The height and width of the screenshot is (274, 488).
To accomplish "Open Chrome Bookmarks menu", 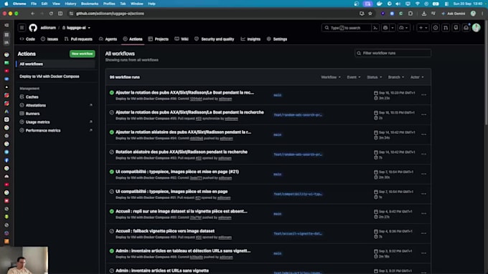I will point(90,4).
